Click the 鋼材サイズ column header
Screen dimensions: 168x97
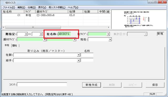[52, 11]
